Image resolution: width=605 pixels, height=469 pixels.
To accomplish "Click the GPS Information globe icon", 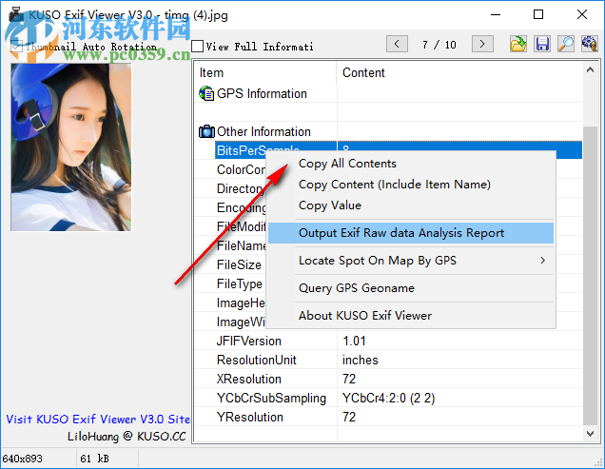I will coord(206,93).
